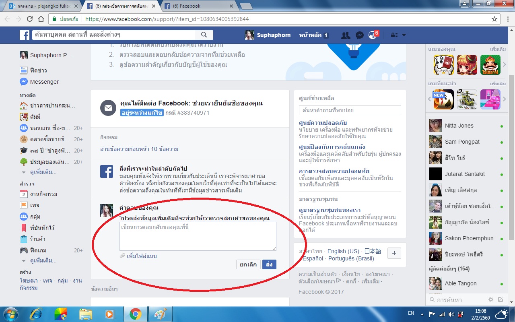Select 日本語 language
The image size is (515, 322).
click(x=373, y=251)
